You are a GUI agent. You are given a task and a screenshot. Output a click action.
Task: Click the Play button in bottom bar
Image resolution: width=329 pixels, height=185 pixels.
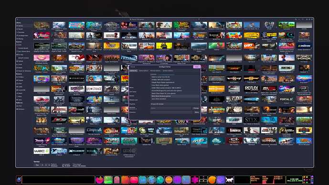click(37, 165)
